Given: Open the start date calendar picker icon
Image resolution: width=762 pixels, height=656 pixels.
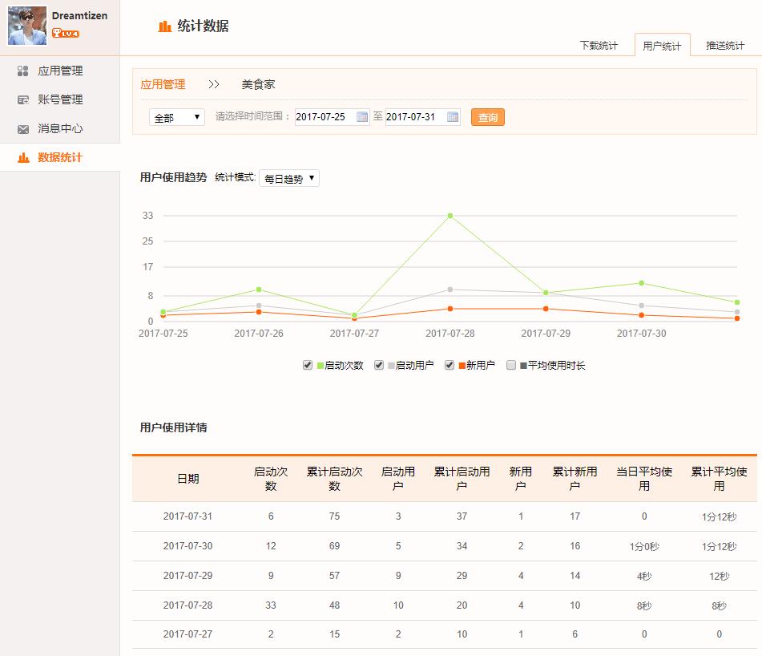Looking at the screenshot, I should [362, 117].
